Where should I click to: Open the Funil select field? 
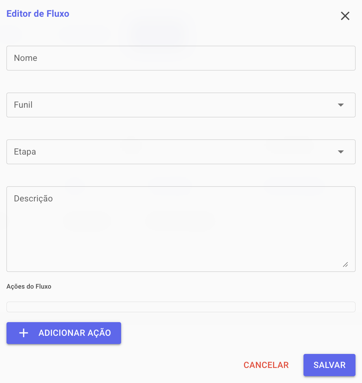[x=171, y=105]
